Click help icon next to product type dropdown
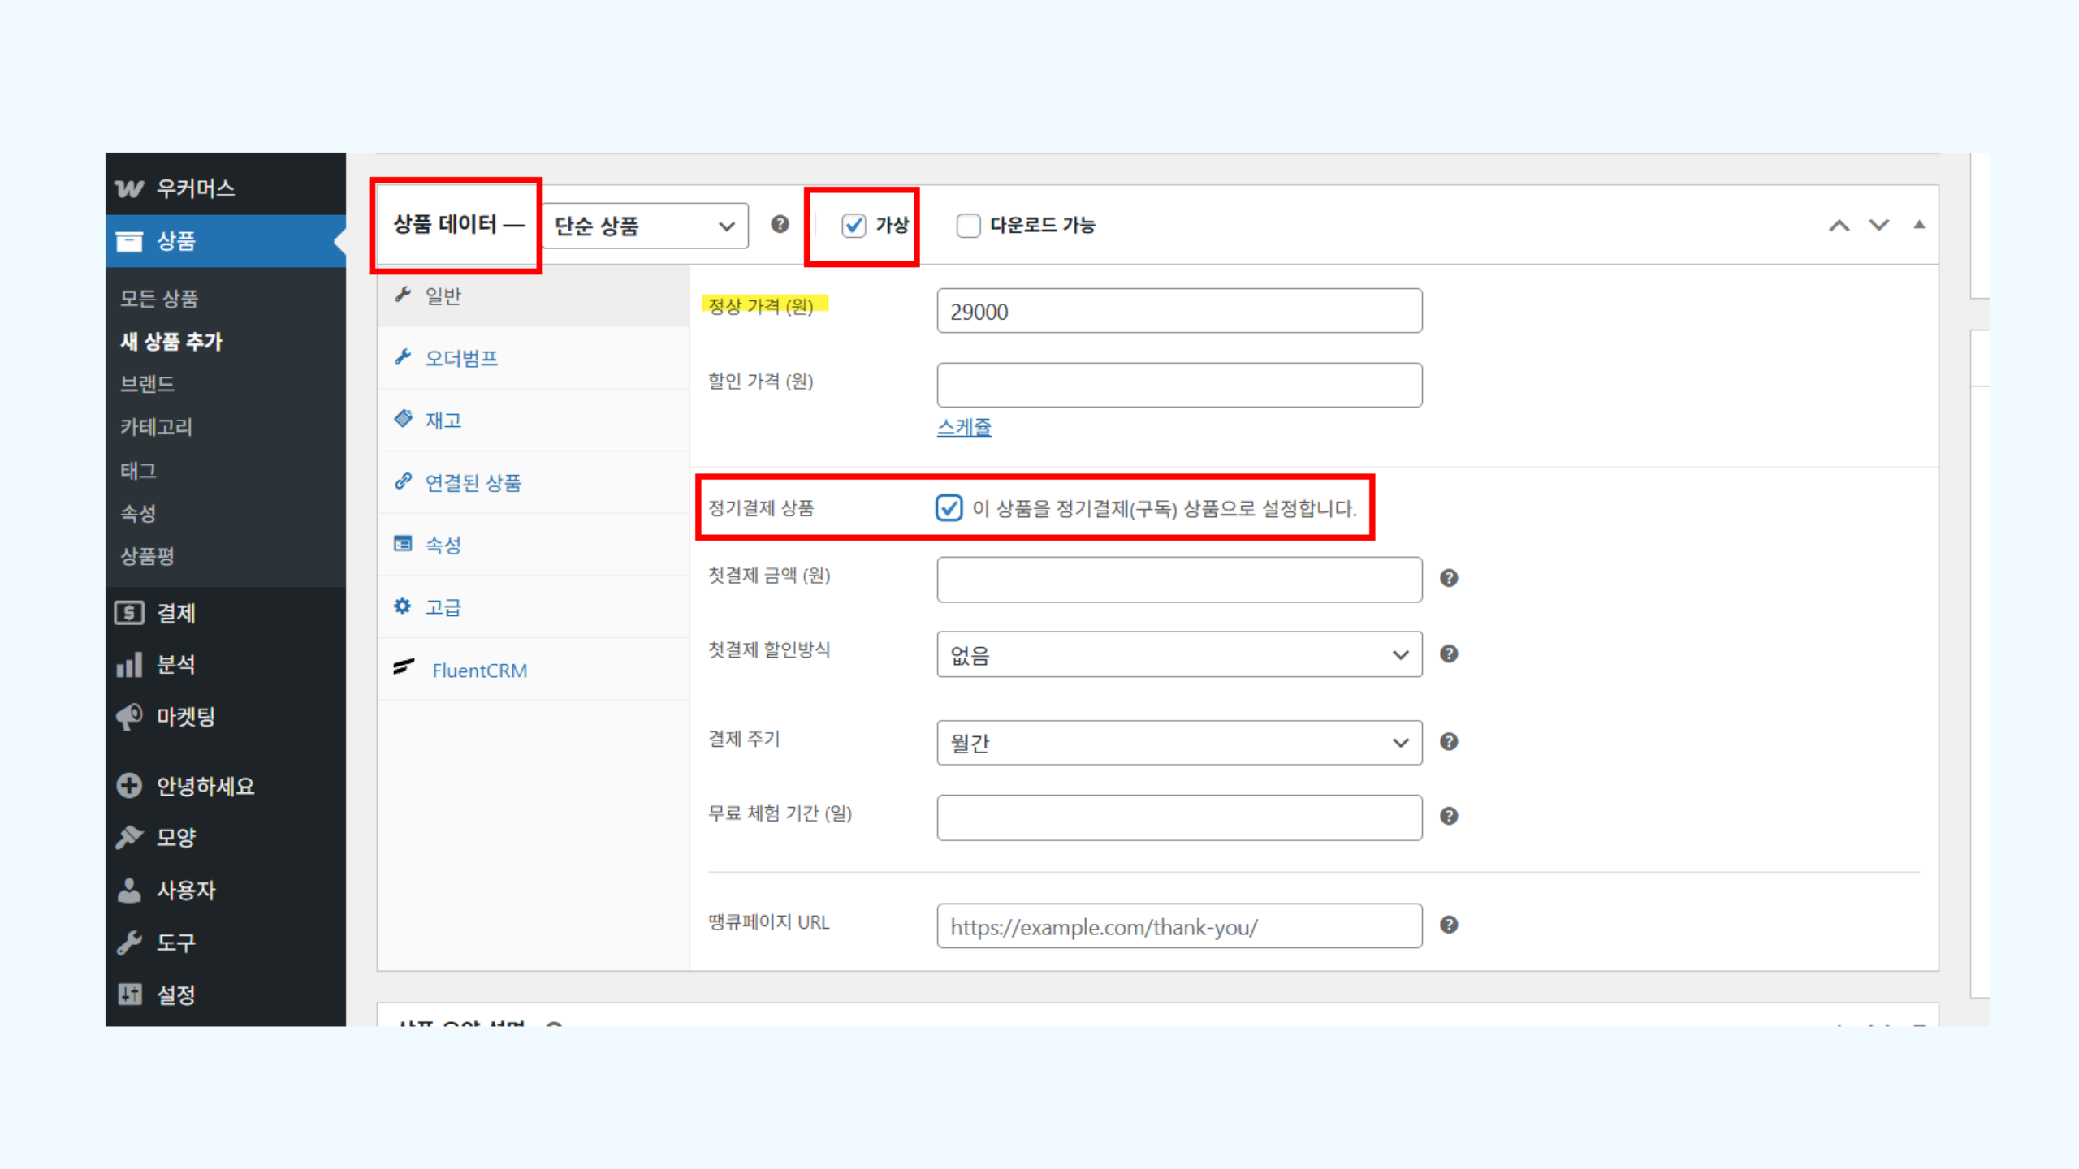The height and width of the screenshot is (1169, 2079). point(780,224)
